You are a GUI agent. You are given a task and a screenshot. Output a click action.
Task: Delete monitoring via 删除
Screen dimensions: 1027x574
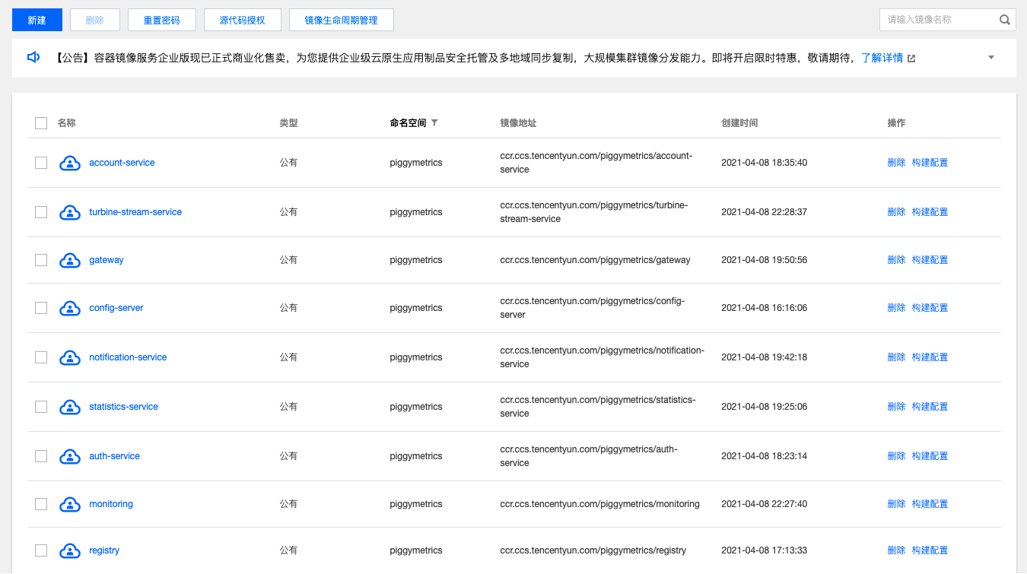896,504
